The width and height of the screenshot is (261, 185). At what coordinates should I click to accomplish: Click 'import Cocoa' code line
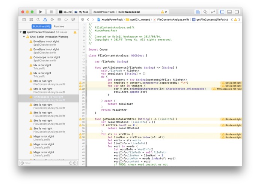point(98,49)
